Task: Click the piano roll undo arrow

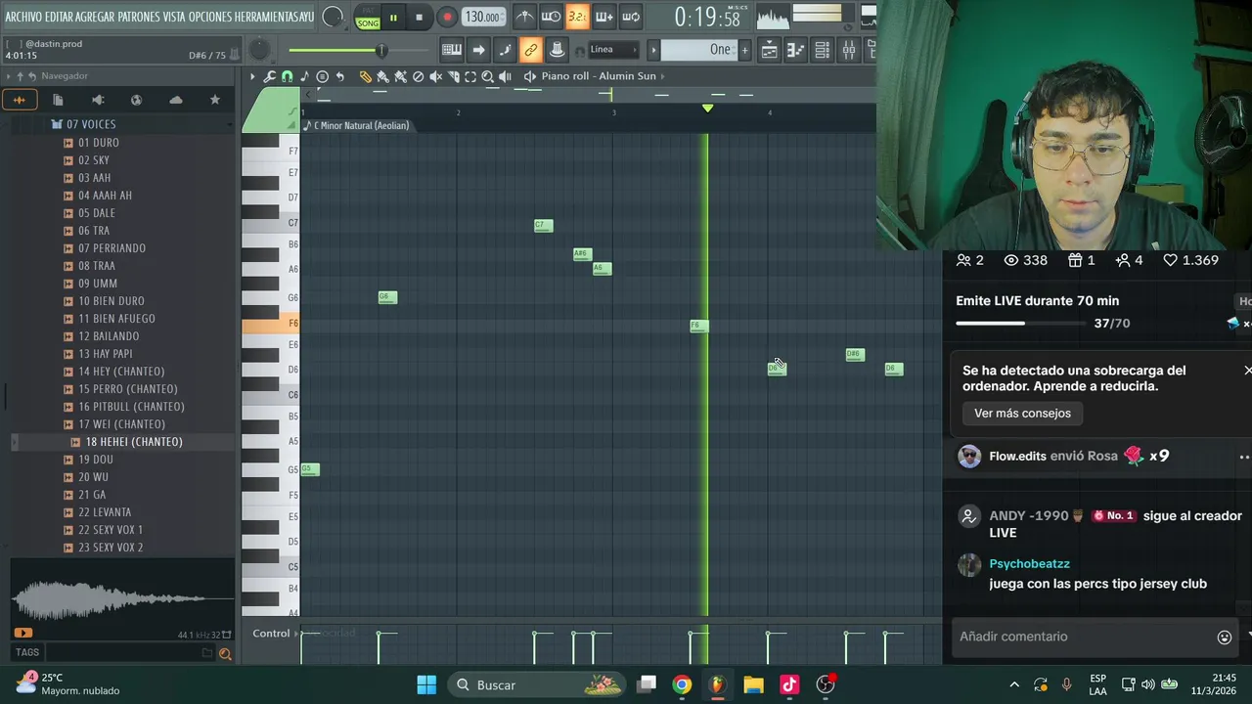Action: tap(339, 76)
